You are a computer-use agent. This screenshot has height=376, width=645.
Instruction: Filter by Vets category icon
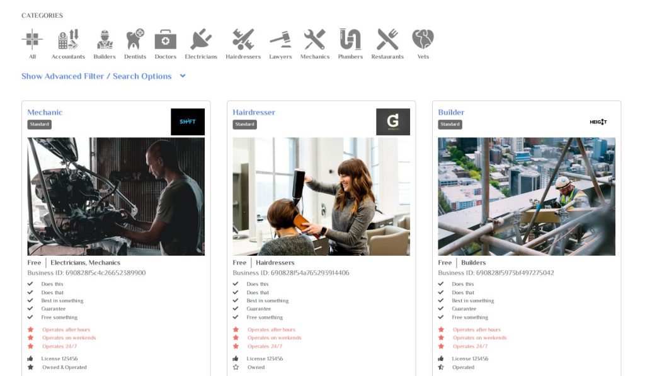(x=423, y=40)
